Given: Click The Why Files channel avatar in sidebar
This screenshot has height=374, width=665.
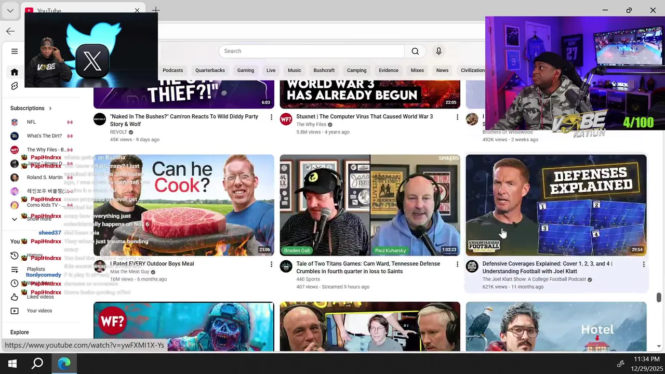Looking at the screenshot, I should coord(15,150).
